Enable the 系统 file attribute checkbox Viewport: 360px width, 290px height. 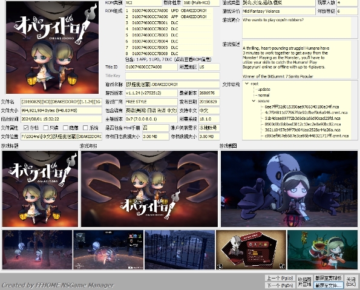click(x=85, y=128)
